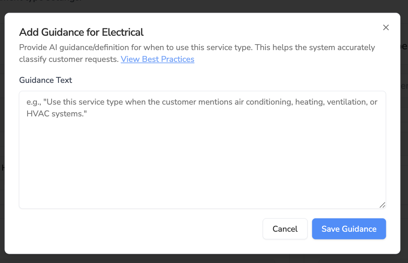
Task: Cancel adding guidance for Electrical
Action: pos(285,229)
